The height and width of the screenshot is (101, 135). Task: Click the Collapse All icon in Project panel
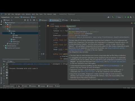31,20
